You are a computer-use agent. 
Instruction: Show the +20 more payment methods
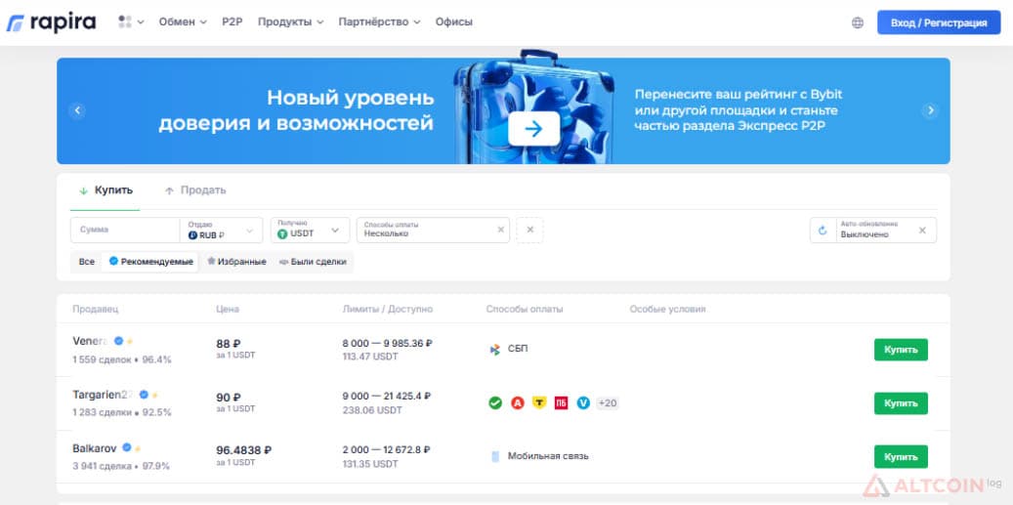click(x=608, y=403)
